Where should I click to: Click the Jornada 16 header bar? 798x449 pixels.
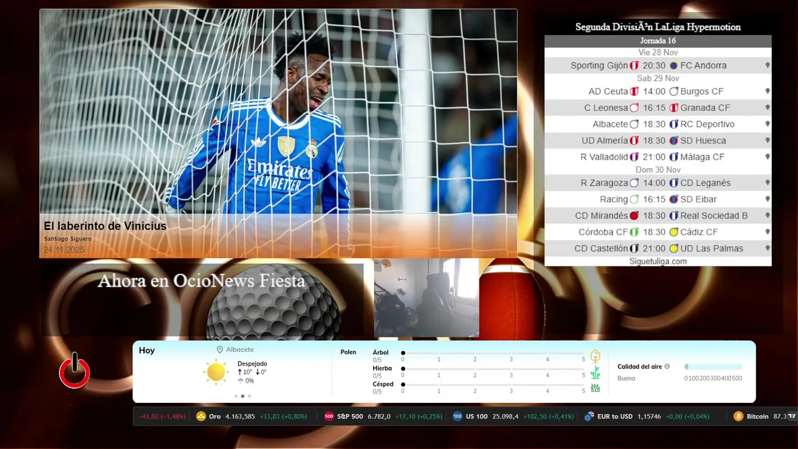coord(658,41)
